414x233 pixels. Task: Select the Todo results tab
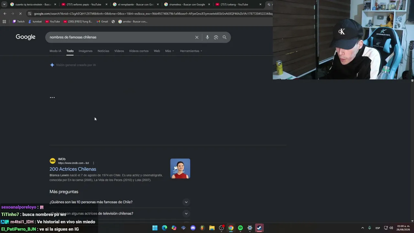(x=70, y=51)
